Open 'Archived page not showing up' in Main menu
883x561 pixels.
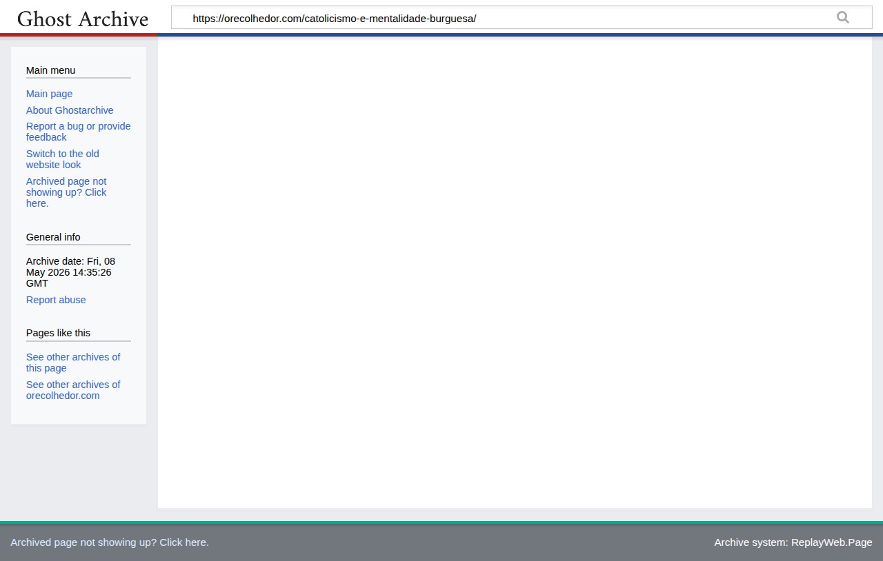coord(66,192)
